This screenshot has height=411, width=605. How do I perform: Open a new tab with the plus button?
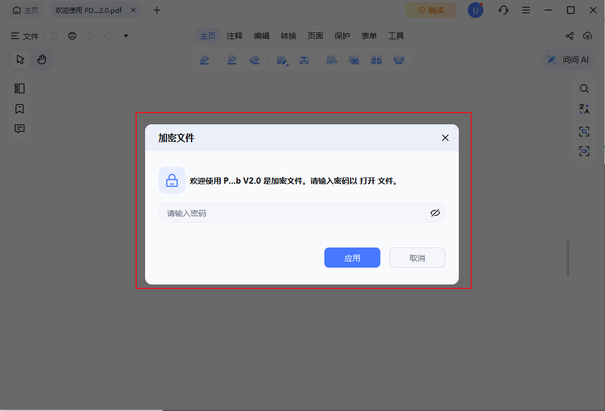pos(157,11)
